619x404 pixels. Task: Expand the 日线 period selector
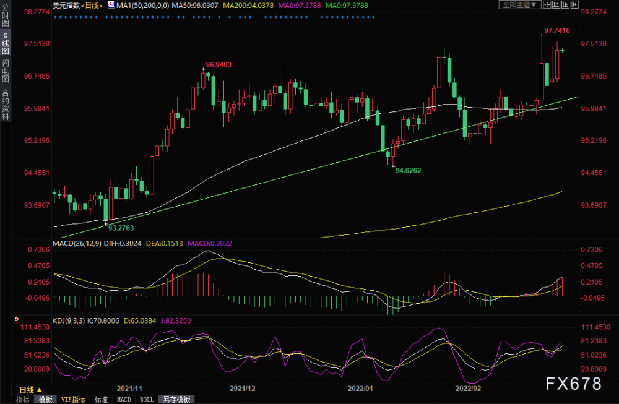coord(30,390)
